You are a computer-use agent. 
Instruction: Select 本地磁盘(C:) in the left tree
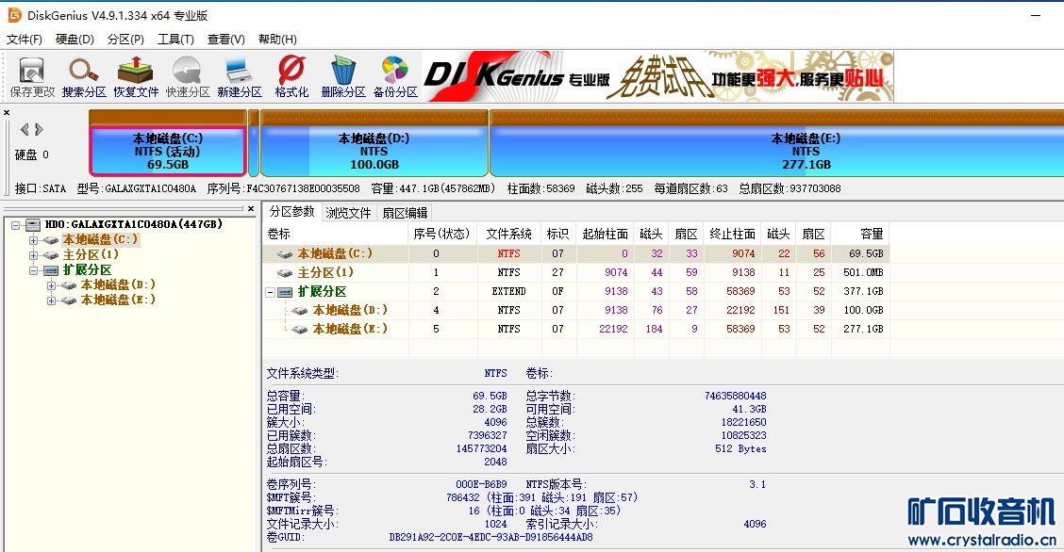100,240
